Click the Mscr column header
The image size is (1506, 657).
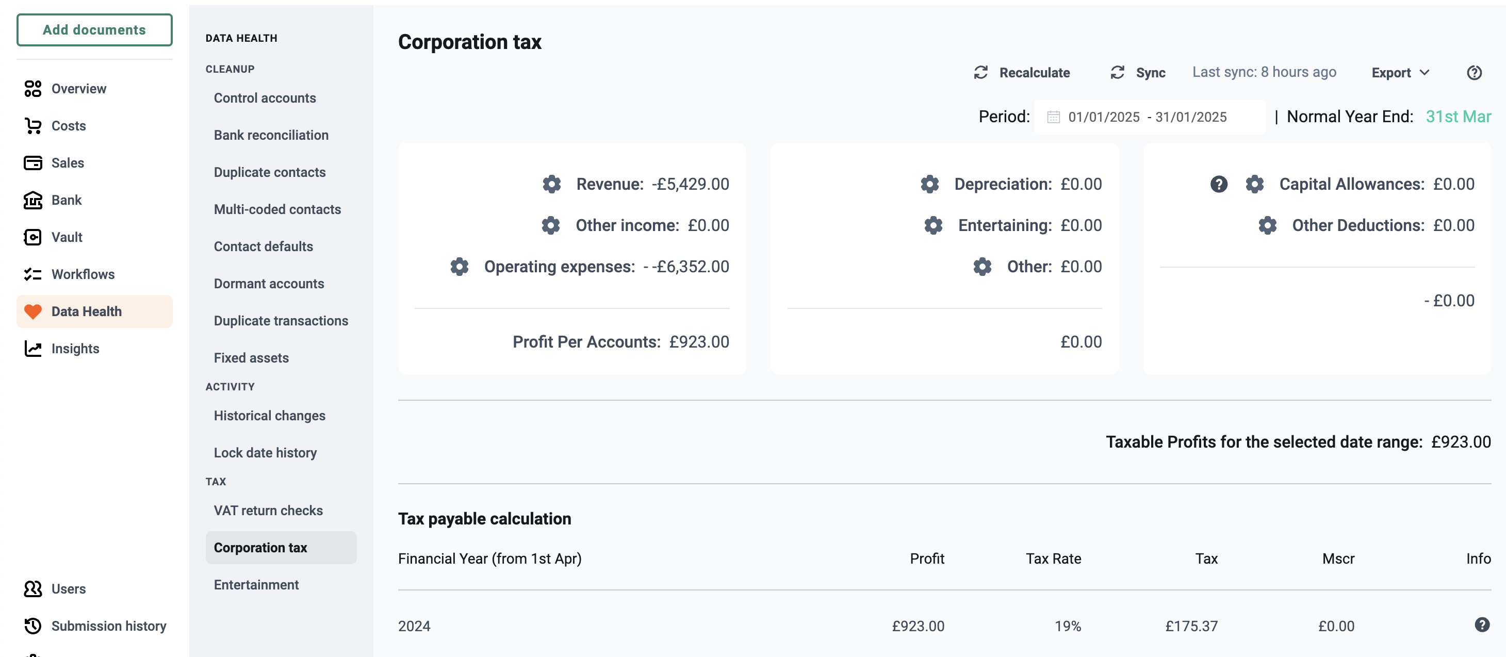point(1338,559)
